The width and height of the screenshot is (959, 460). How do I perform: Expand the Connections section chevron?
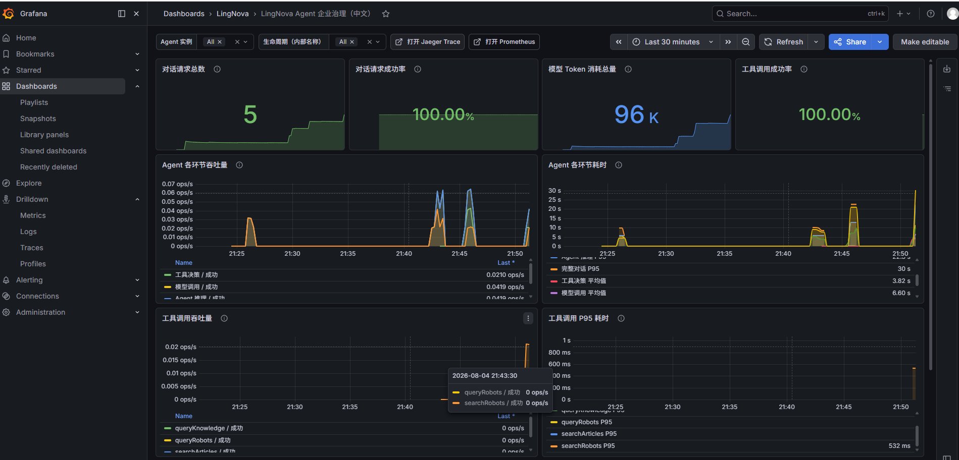tap(137, 296)
